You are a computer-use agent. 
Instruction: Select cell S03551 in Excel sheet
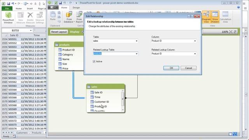click(x=14, y=39)
